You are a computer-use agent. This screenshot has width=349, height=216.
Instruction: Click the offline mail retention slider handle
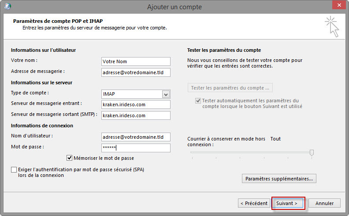click(312, 152)
